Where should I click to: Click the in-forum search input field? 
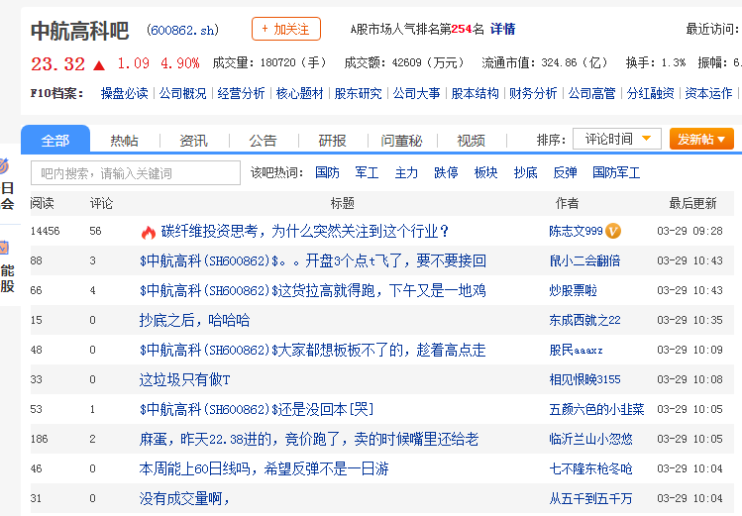pos(136,173)
